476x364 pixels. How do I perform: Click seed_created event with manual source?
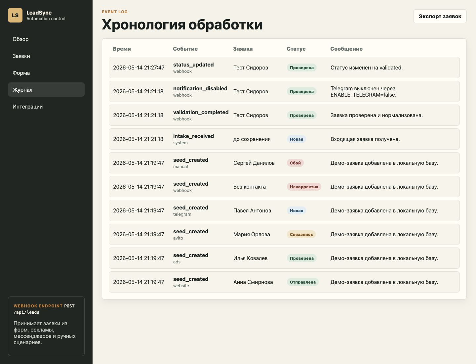pyautogui.click(x=191, y=160)
